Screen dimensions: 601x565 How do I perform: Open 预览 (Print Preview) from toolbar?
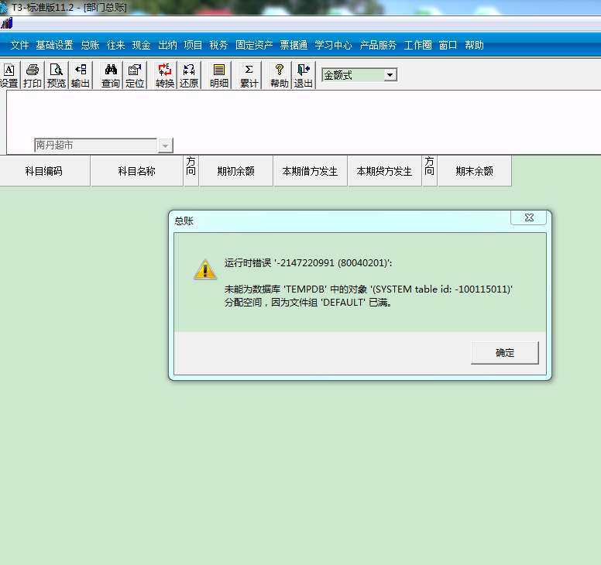(57, 75)
